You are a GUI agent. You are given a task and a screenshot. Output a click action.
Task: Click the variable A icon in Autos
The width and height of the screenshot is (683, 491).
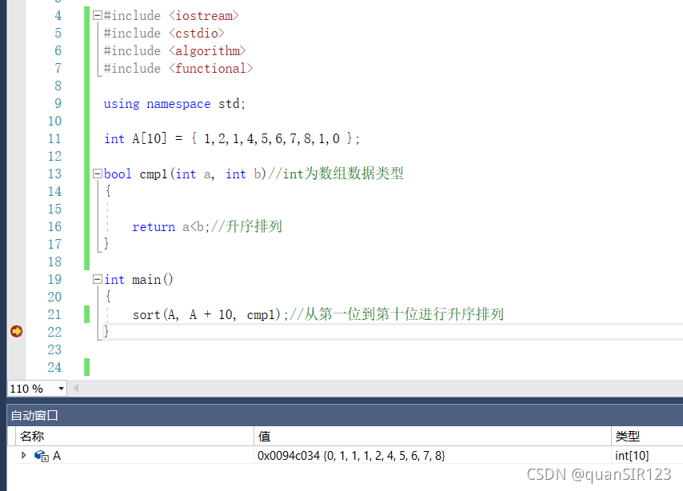(42, 456)
